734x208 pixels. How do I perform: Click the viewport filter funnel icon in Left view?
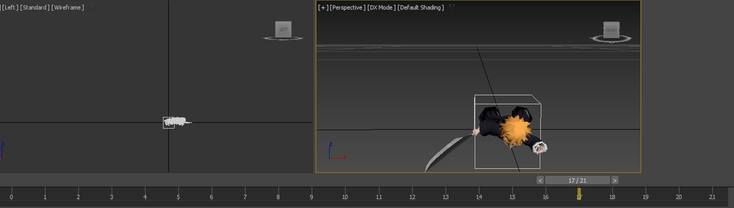coord(92,7)
